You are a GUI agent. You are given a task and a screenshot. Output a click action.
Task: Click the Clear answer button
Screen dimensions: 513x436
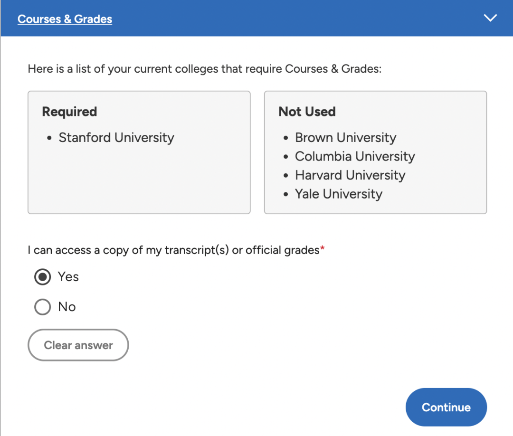(x=78, y=345)
